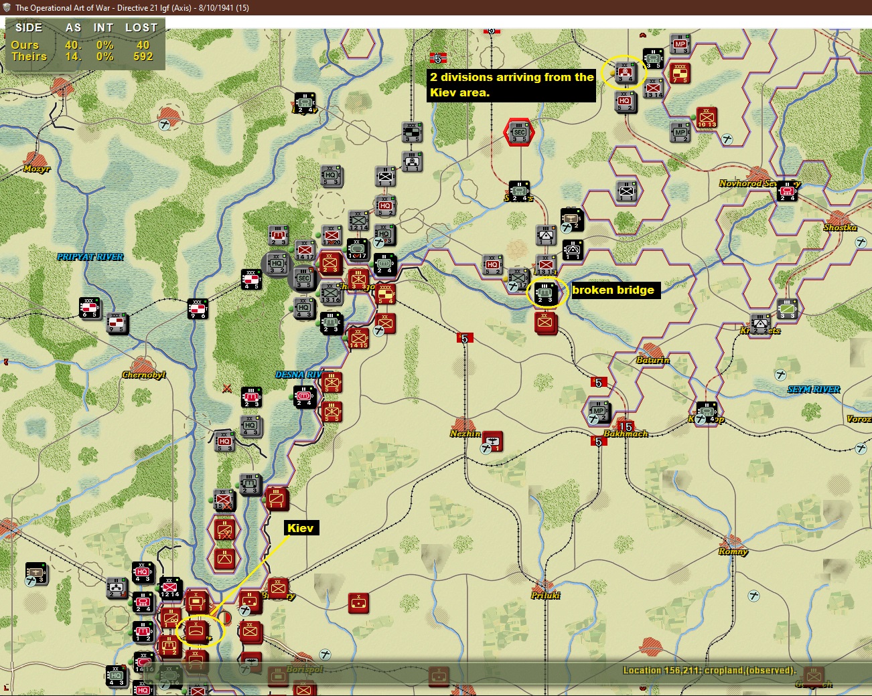Select the grey SEC 3-5 unit in the woods
Screen dimensions: 872x696
304,278
